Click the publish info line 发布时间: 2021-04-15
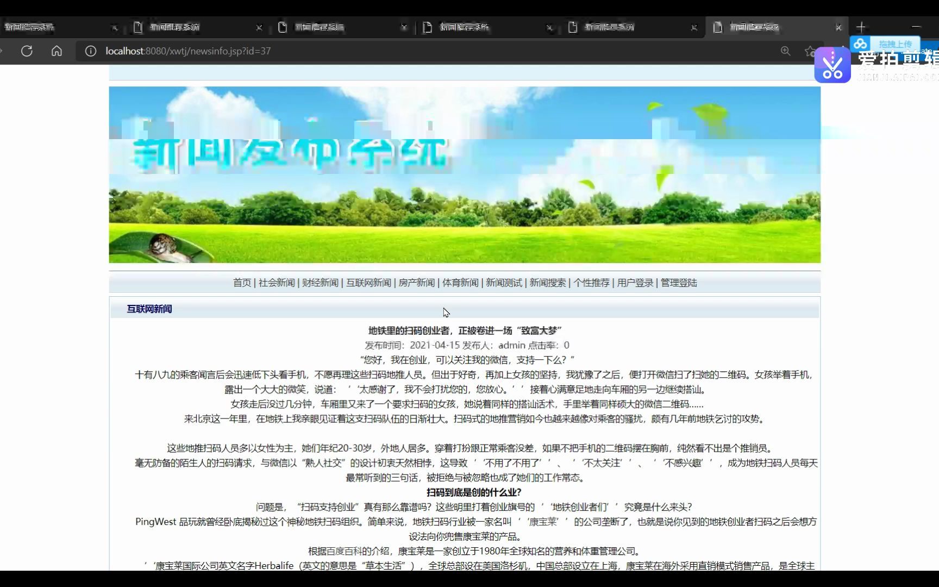939x587 pixels. (x=467, y=345)
